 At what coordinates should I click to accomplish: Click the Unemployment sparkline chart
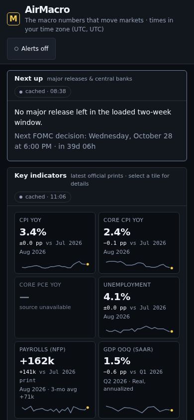click(x=139, y=329)
